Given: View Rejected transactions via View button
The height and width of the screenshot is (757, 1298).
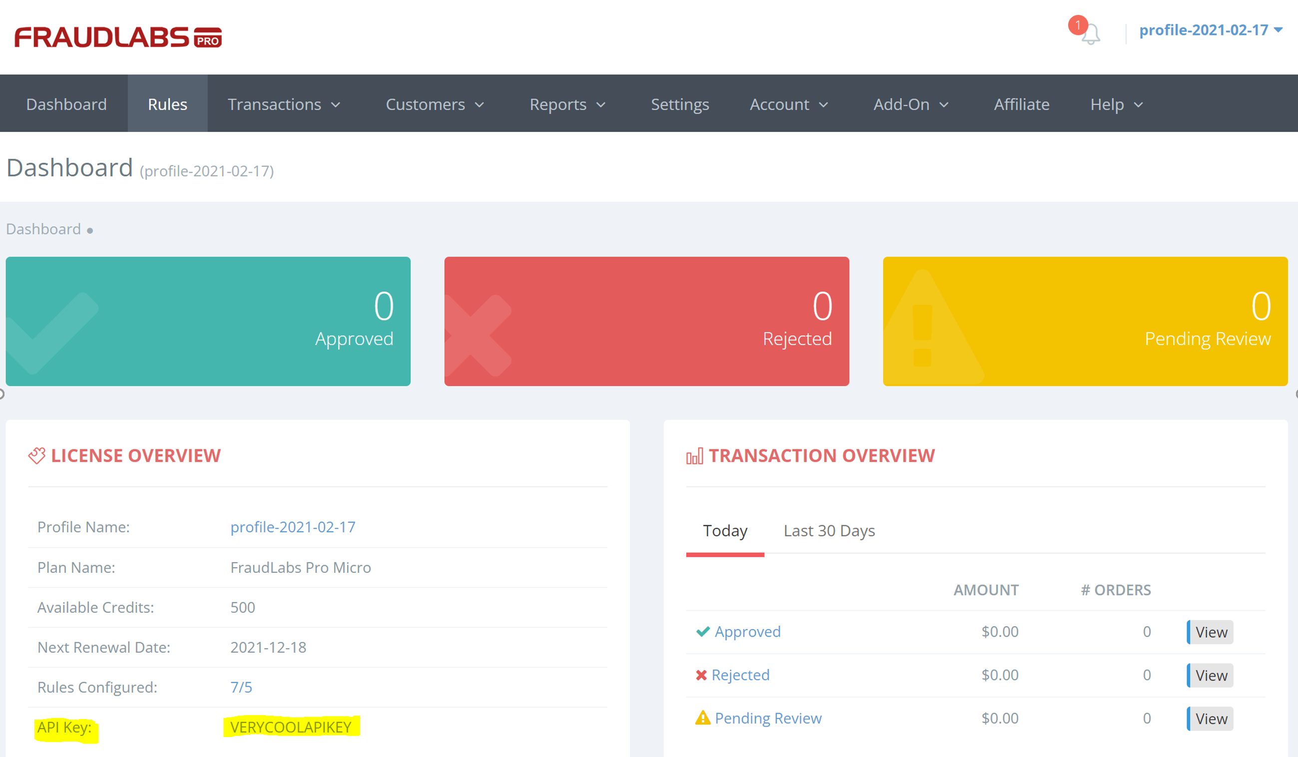Looking at the screenshot, I should (1210, 675).
